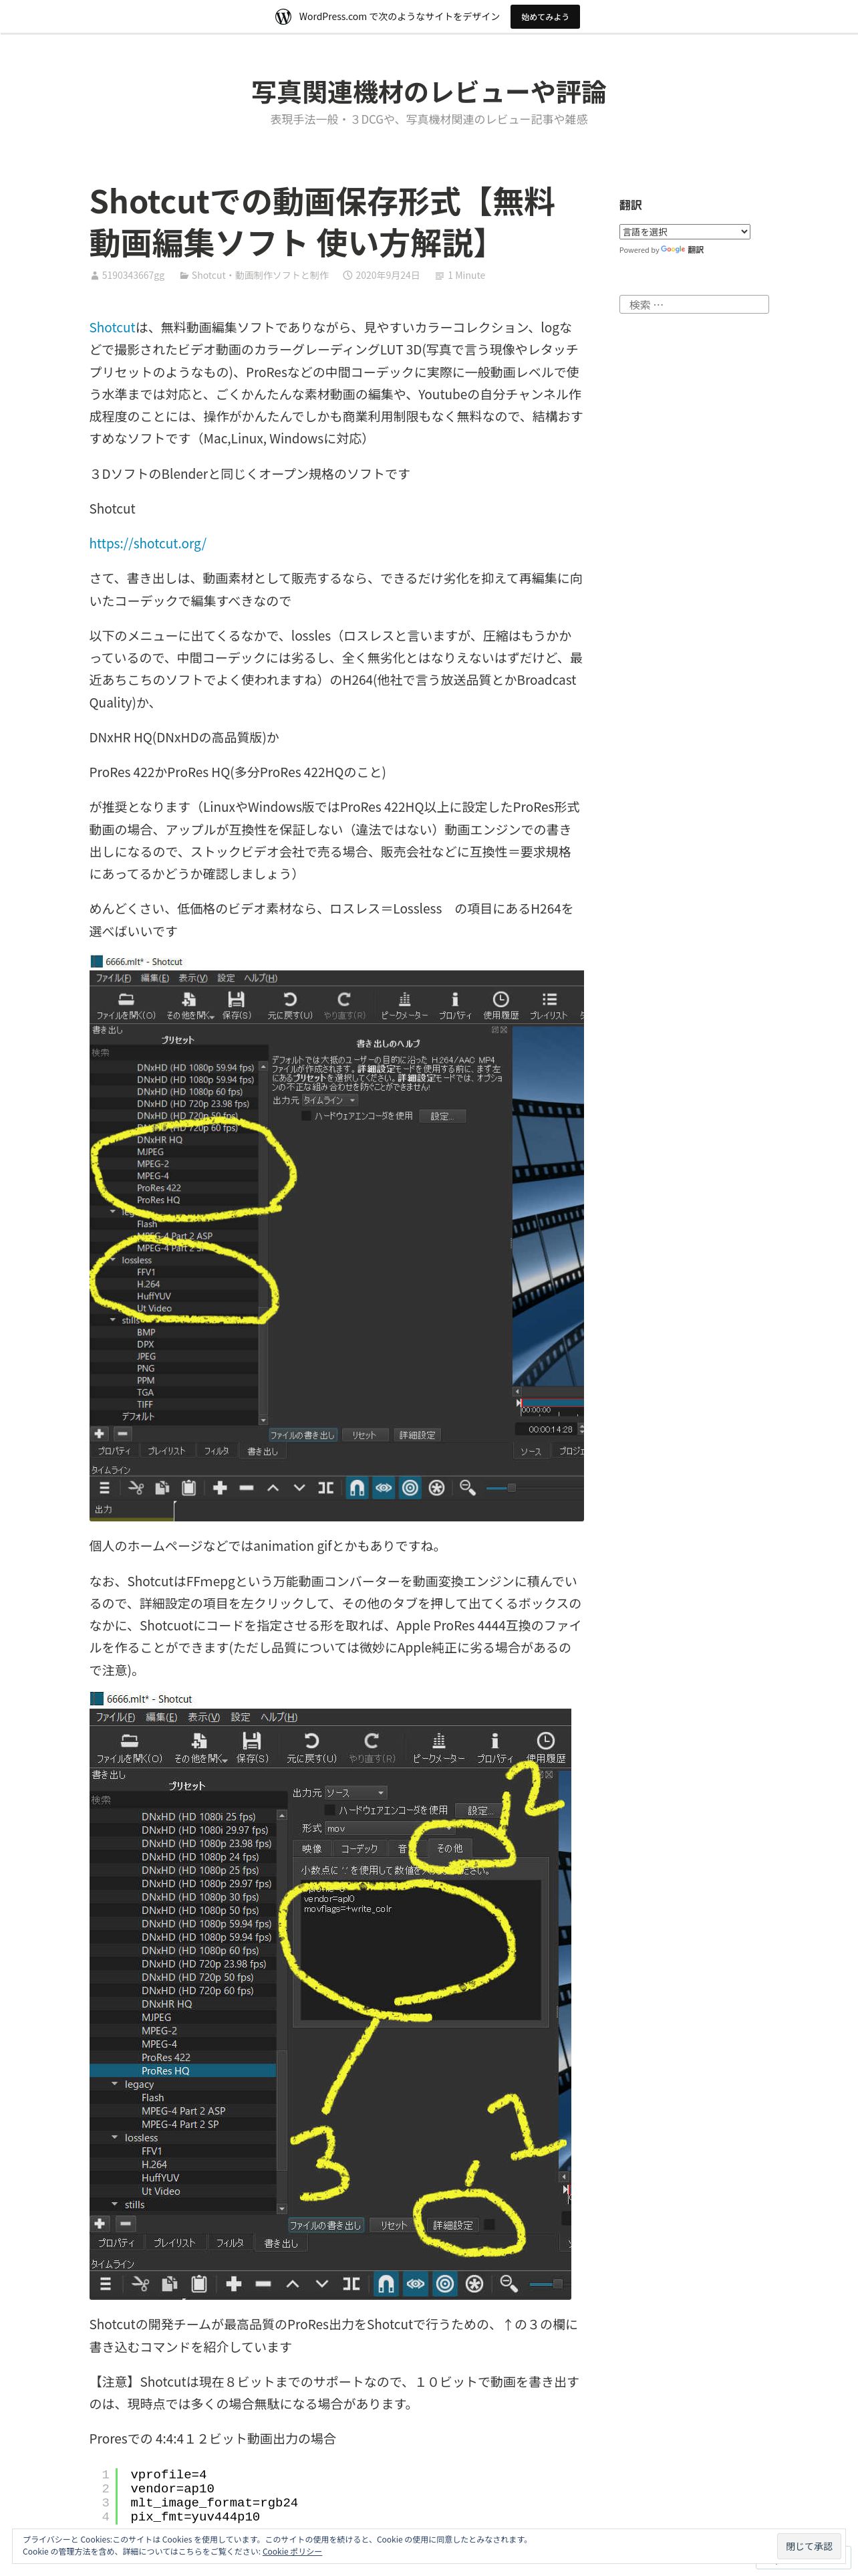In first Shotcut screenshot, click ファイルを開く icon
This screenshot has height=2576, width=858.
(x=126, y=999)
